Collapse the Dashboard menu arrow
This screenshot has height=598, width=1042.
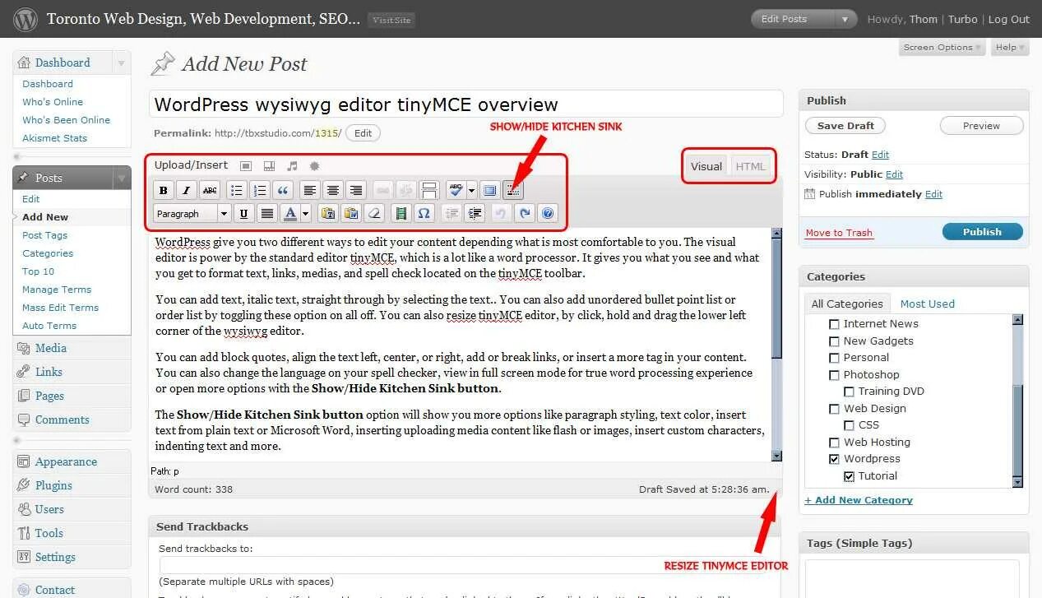121,63
